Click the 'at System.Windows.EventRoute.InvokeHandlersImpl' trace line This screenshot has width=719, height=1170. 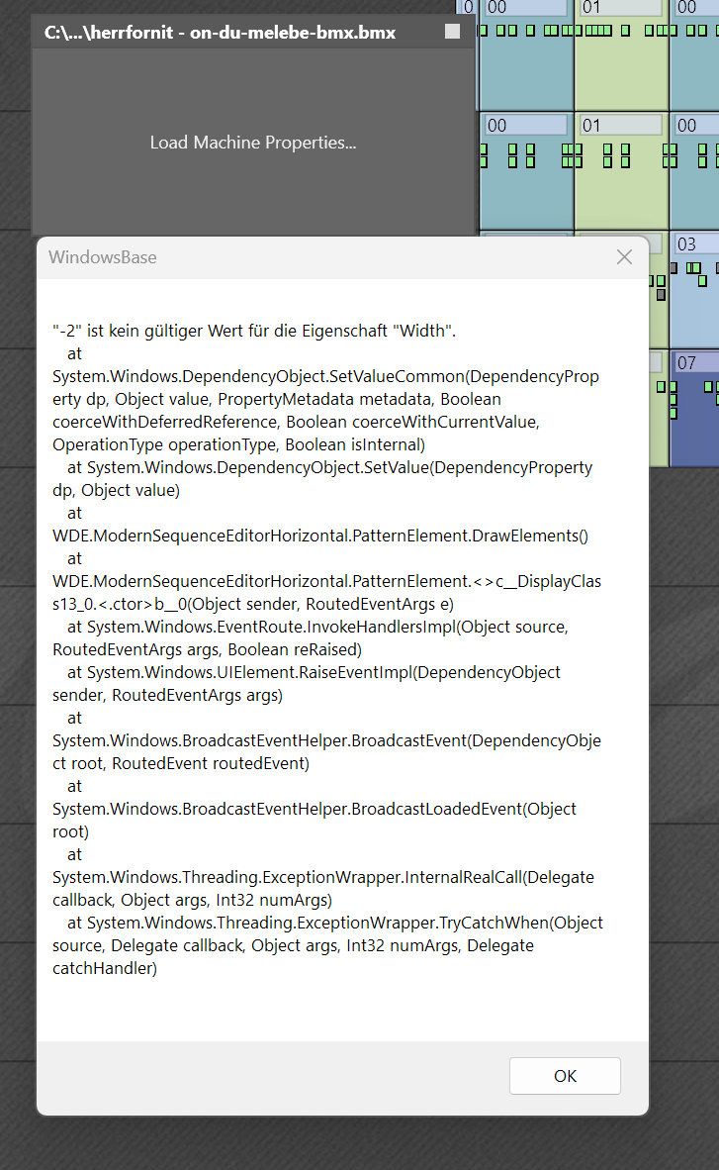[x=317, y=627]
